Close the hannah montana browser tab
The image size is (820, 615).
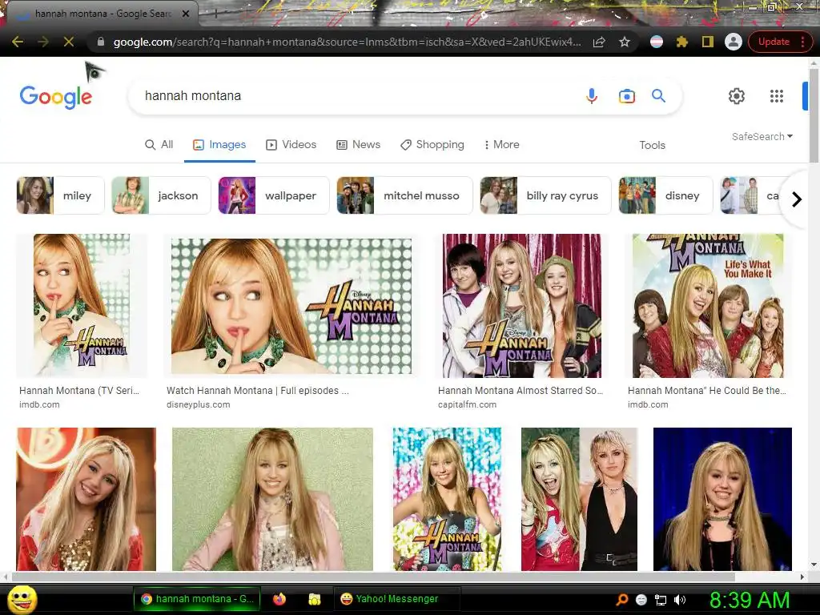click(186, 14)
